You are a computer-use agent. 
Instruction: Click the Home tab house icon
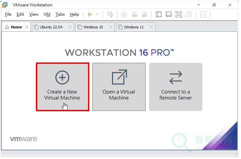7,27
